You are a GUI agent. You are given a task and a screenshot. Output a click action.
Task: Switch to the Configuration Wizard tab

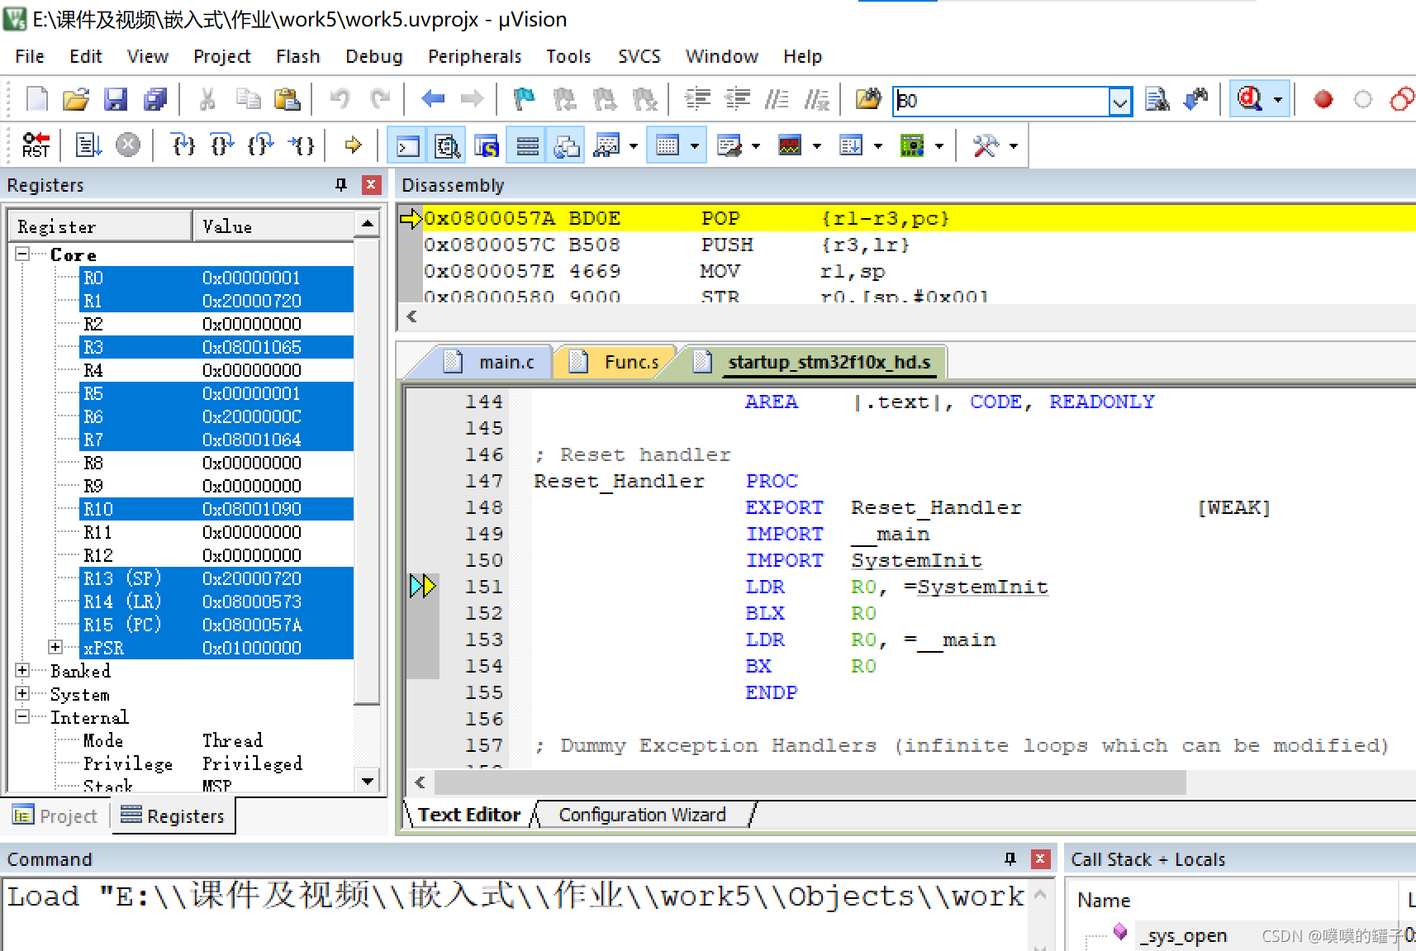click(x=642, y=815)
